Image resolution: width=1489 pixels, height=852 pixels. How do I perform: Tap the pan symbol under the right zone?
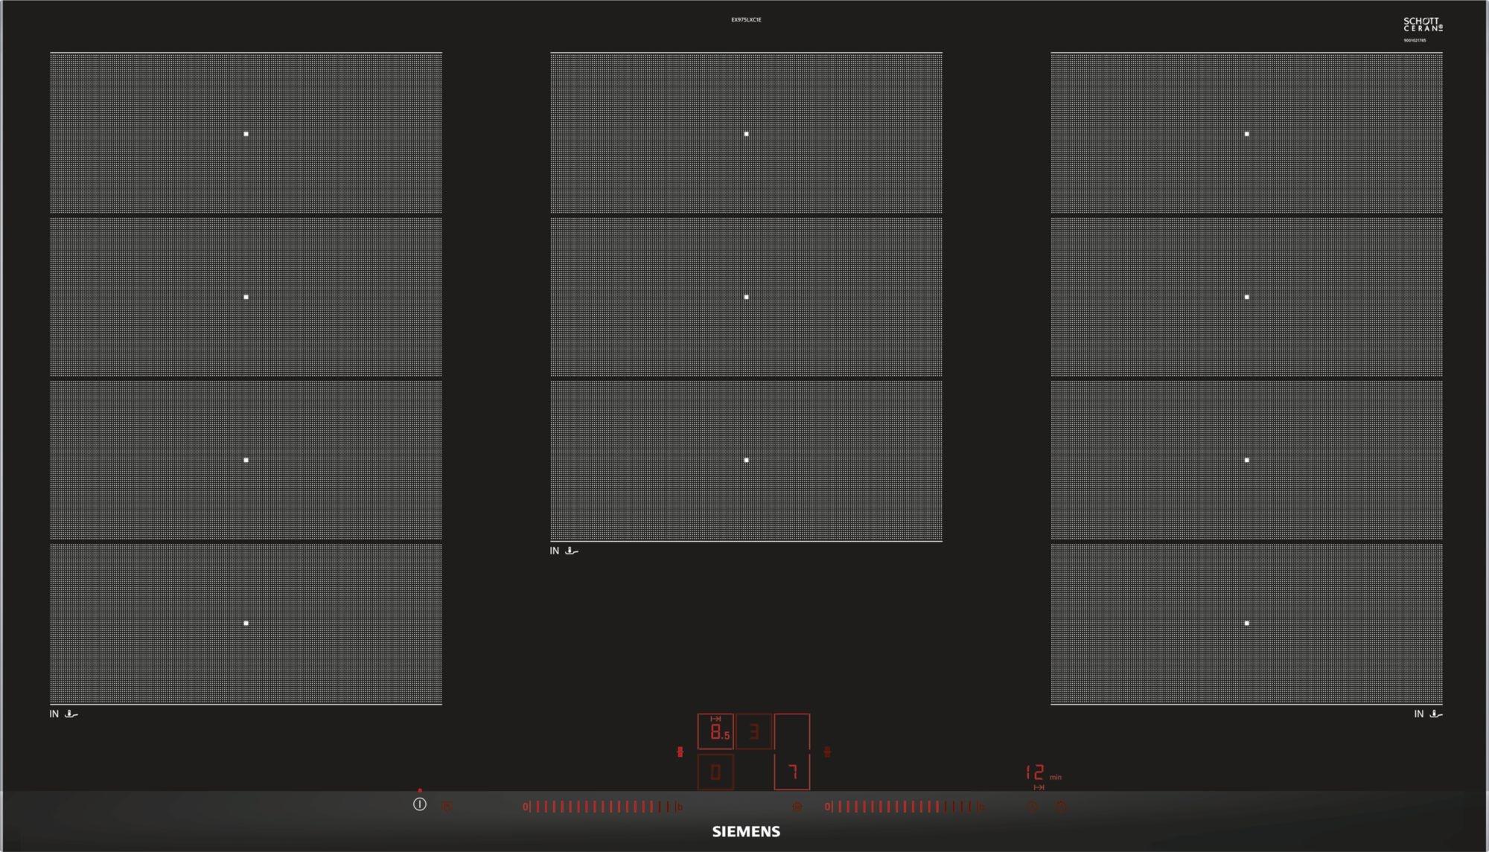tap(1436, 714)
